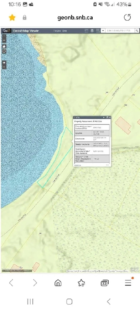Open the Français link in header
This screenshot has height=311, width=140.
[x=57, y=31]
